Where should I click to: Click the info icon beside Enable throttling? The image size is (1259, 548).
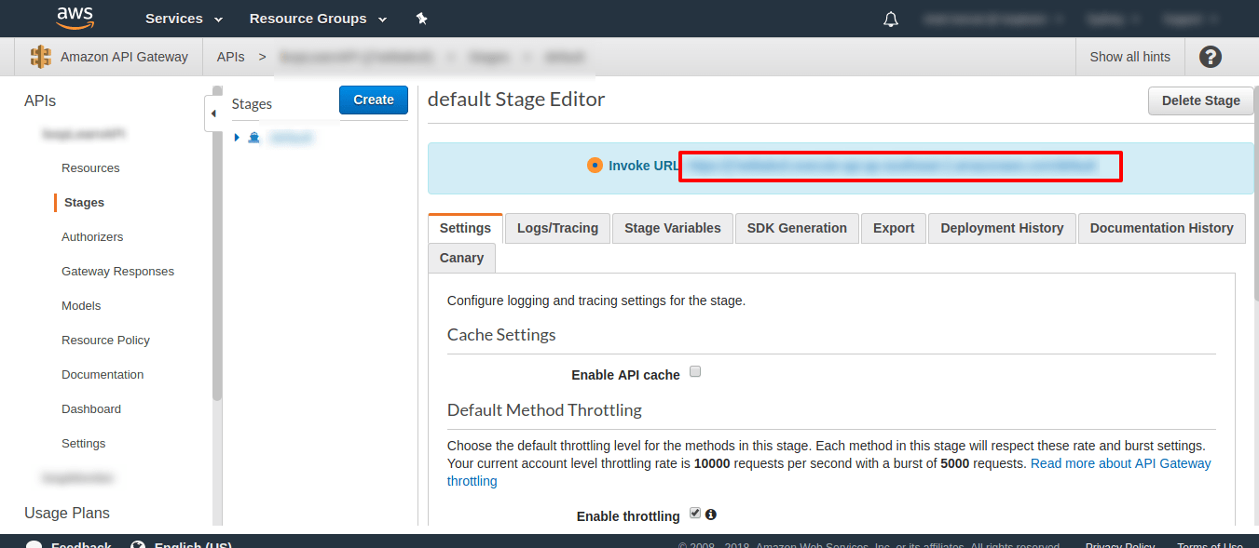coord(710,513)
